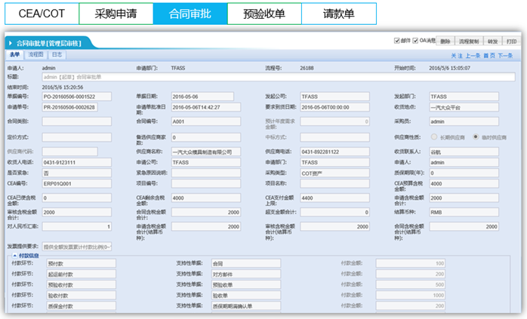This screenshot has width=527, height=319.
Task: Open the 流程图 sub-tab
Action: pos(35,55)
